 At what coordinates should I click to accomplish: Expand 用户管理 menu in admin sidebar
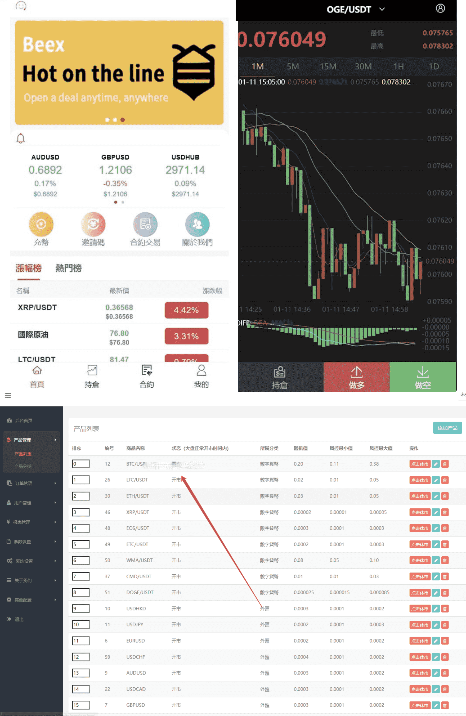click(x=31, y=503)
